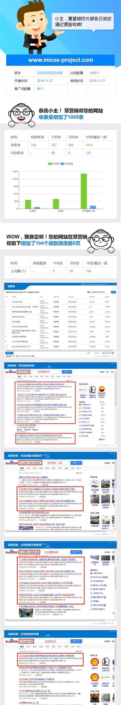This screenshot has height=705, width=121.
Task: Click the 43 December keyword count
Action: (x=71, y=271)
